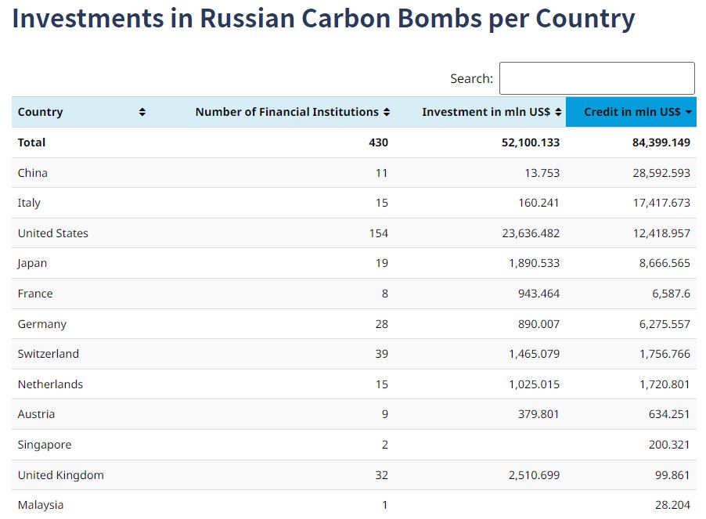
Task: Select France in the Country column
Action: [35, 294]
